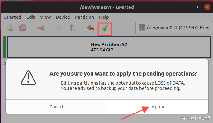Expand device list using the dropdown arrow

[x=207, y=28]
